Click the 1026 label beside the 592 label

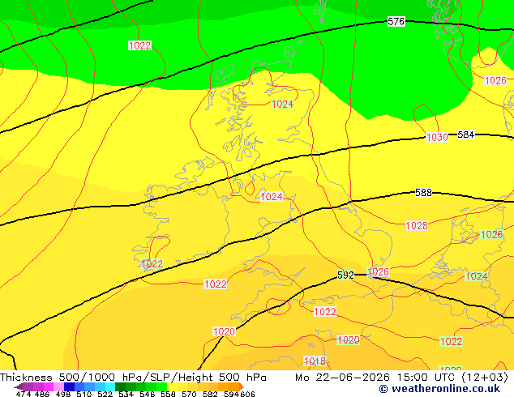click(379, 272)
